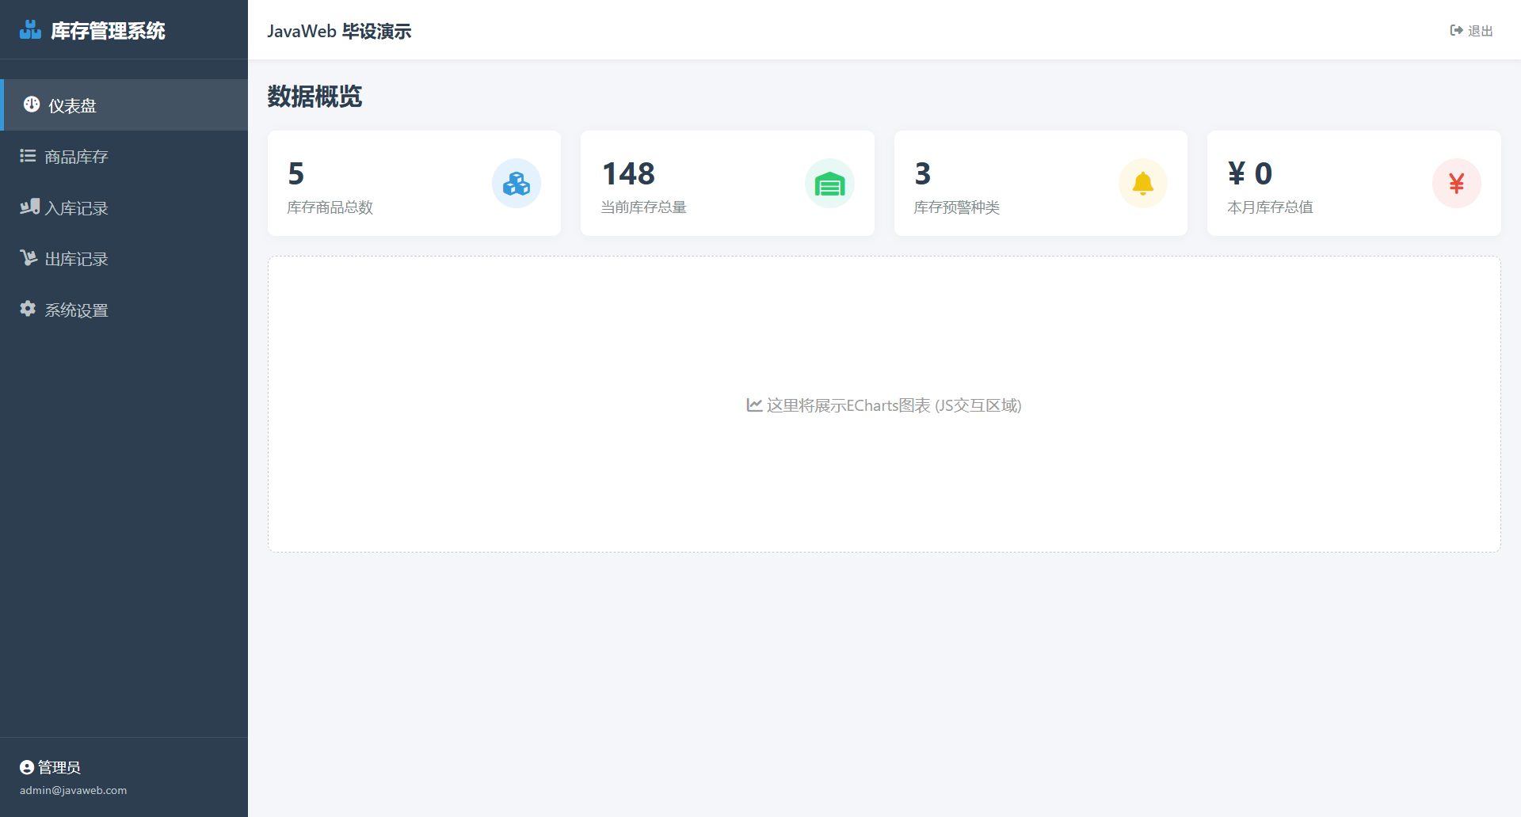Screen dimensions: 1521x817
Task: Click the gear icon for 系统设置
Action: (28, 309)
